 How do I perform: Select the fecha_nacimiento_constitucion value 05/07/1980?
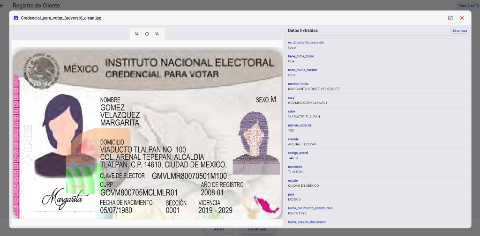click(x=297, y=213)
